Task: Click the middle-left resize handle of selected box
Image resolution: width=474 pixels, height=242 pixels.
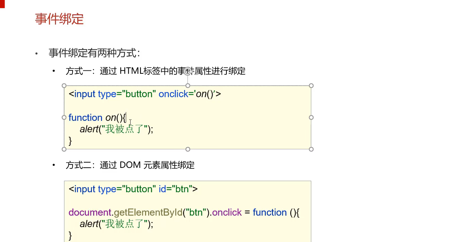Action: click(64, 117)
